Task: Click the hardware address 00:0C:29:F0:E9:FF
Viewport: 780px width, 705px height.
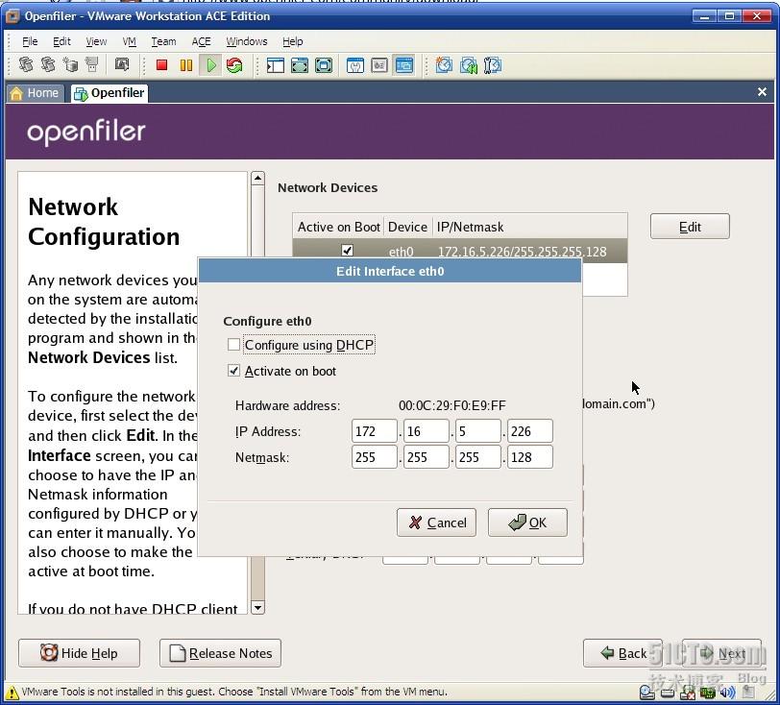Action: point(452,405)
